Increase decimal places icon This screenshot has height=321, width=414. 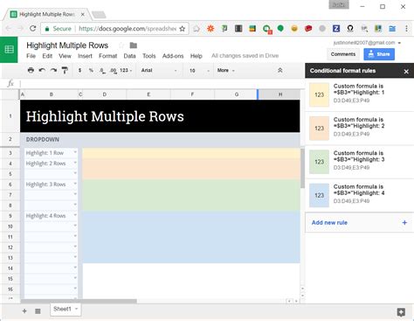coord(114,71)
